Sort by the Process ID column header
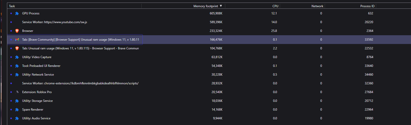This screenshot has height=125, width=411. click(x=367, y=6)
